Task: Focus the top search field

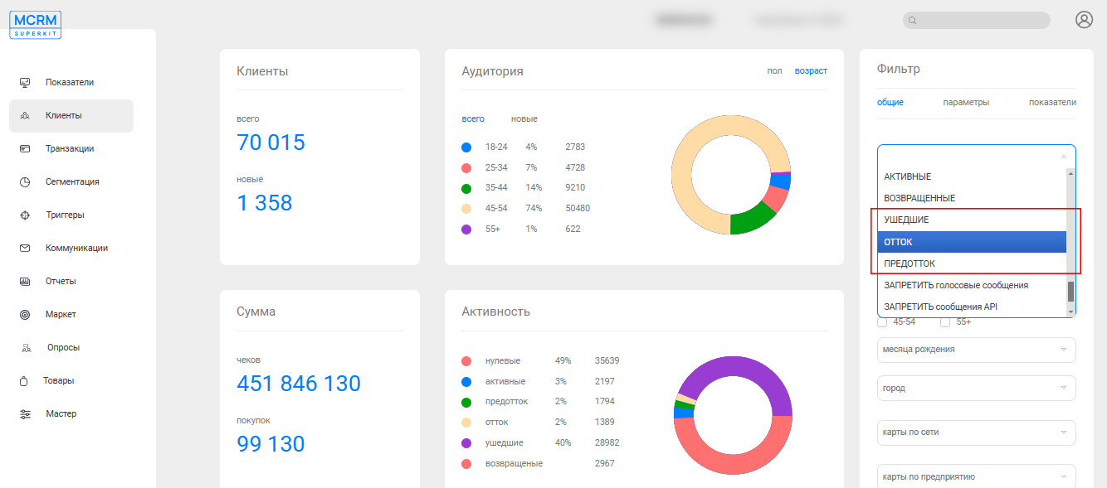Action: [977, 21]
